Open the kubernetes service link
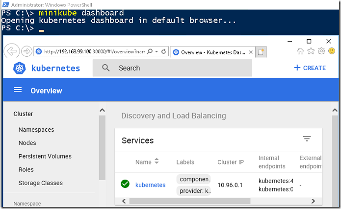 (x=151, y=185)
